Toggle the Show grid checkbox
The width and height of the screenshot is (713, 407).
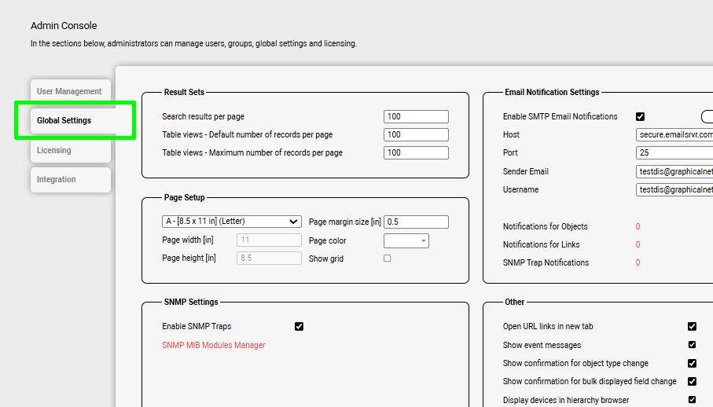click(x=387, y=258)
